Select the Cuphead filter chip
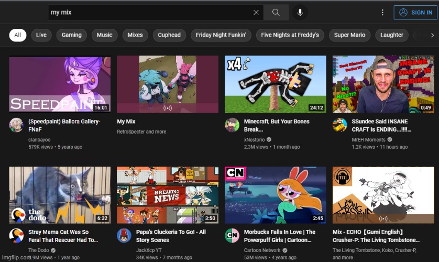439x262 pixels. (x=169, y=35)
